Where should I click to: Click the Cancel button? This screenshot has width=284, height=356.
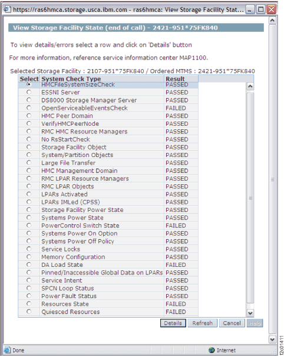pyautogui.click(x=232, y=323)
